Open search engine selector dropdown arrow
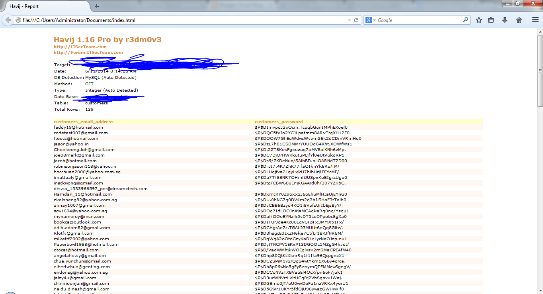Image resolution: width=543 pixels, height=294 pixels. click(x=374, y=20)
